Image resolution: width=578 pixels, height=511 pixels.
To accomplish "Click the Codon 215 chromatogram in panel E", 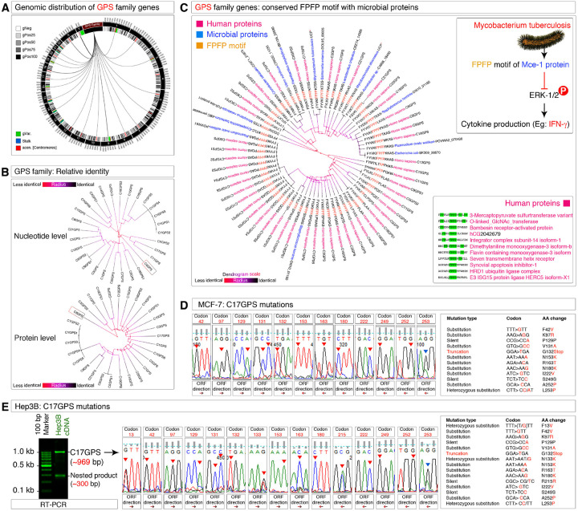I will pos(342,465).
